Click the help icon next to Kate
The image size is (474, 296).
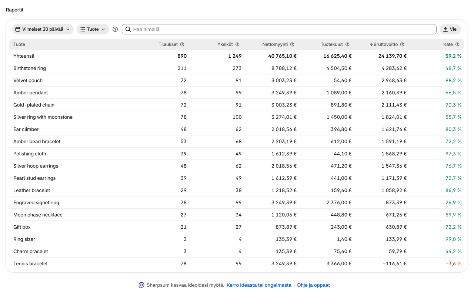pyautogui.click(x=457, y=44)
